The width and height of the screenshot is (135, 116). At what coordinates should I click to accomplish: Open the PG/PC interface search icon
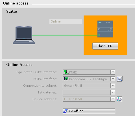[x=120, y=79]
